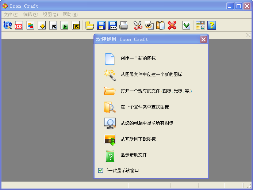Click the copy icon with eye
Viewport: 253px width, 190px height.
149,25
